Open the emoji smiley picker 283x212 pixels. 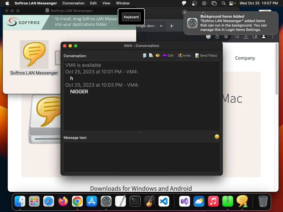click(217, 137)
